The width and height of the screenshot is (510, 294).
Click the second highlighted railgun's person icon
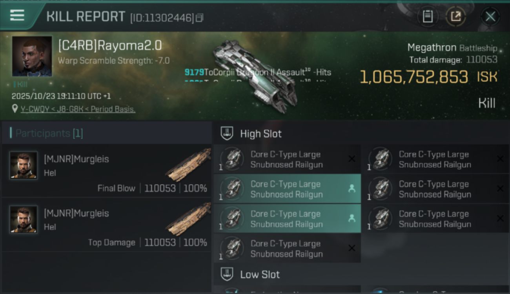click(352, 218)
